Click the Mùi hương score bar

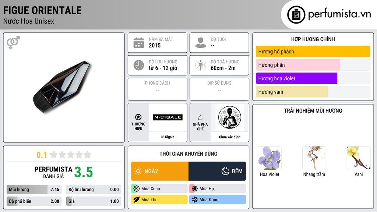point(34,190)
